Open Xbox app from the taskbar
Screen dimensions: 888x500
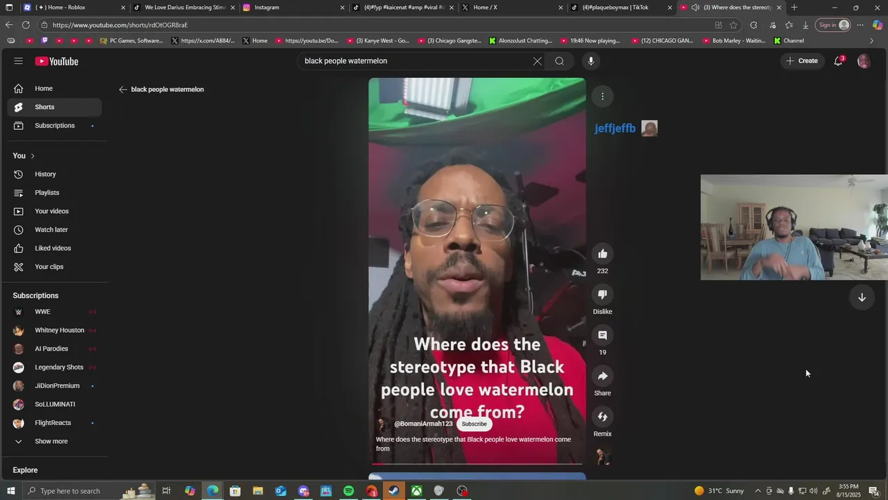(x=416, y=491)
